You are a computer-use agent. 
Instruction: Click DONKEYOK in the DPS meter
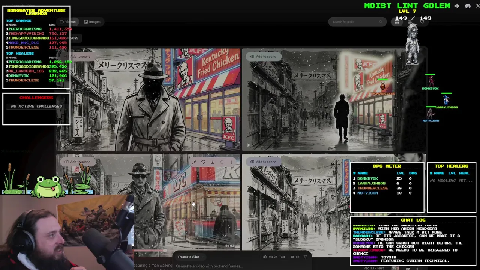(367, 178)
